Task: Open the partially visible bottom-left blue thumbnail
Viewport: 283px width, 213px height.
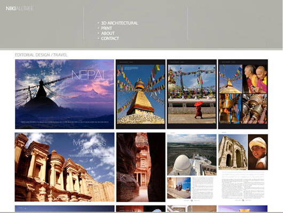Action: (x=65, y=209)
